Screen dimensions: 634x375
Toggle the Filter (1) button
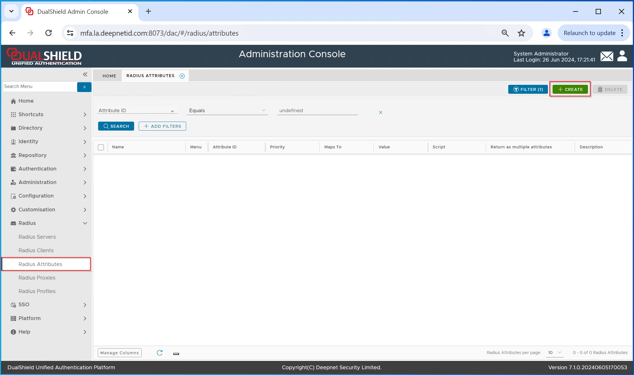528,89
